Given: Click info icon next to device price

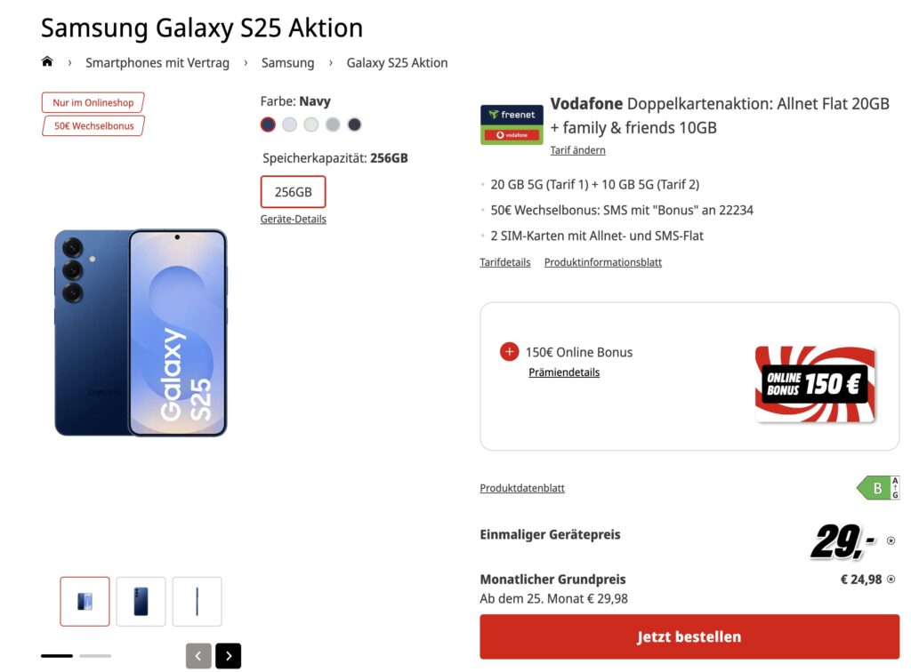Looking at the screenshot, I should coord(891,540).
